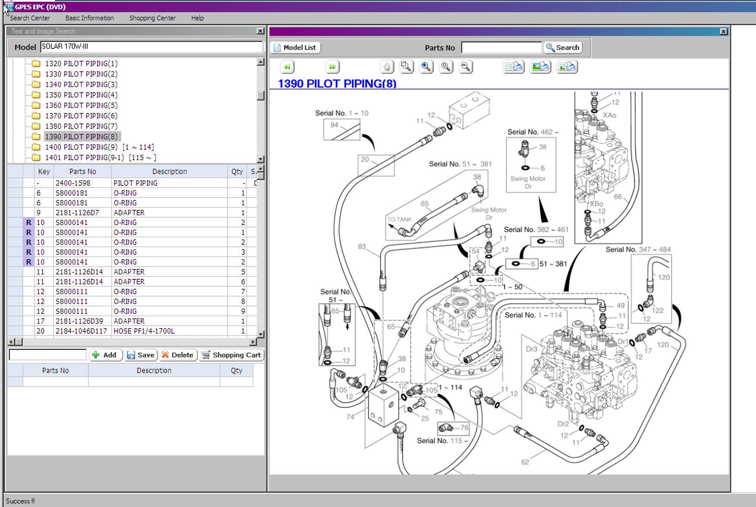756x507 pixels.
Task: Close the Text and Image Search panel
Action: pyautogui.click(x=260, y=31)
